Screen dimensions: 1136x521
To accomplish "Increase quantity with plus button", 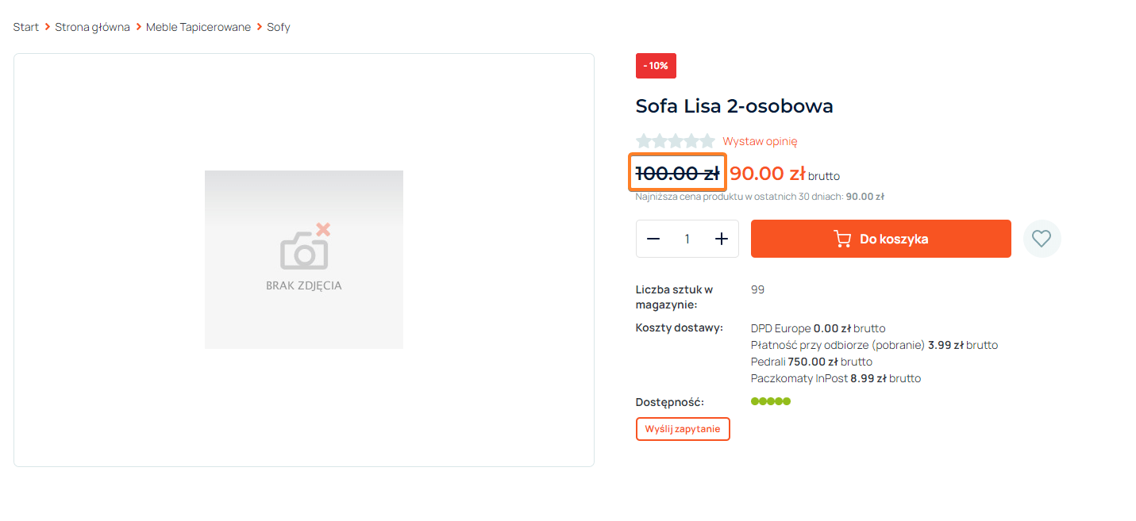I will click(721, 239).
